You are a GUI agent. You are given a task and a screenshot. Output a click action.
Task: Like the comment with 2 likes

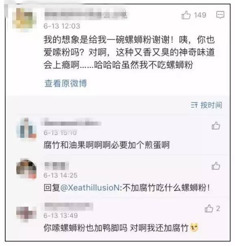pyautogui.click(x=209, y=208)
